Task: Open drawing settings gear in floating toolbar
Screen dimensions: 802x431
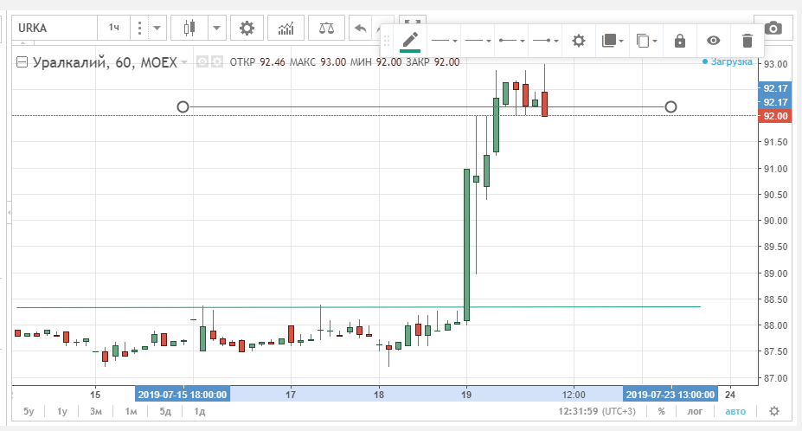Action: pos(579,41)
